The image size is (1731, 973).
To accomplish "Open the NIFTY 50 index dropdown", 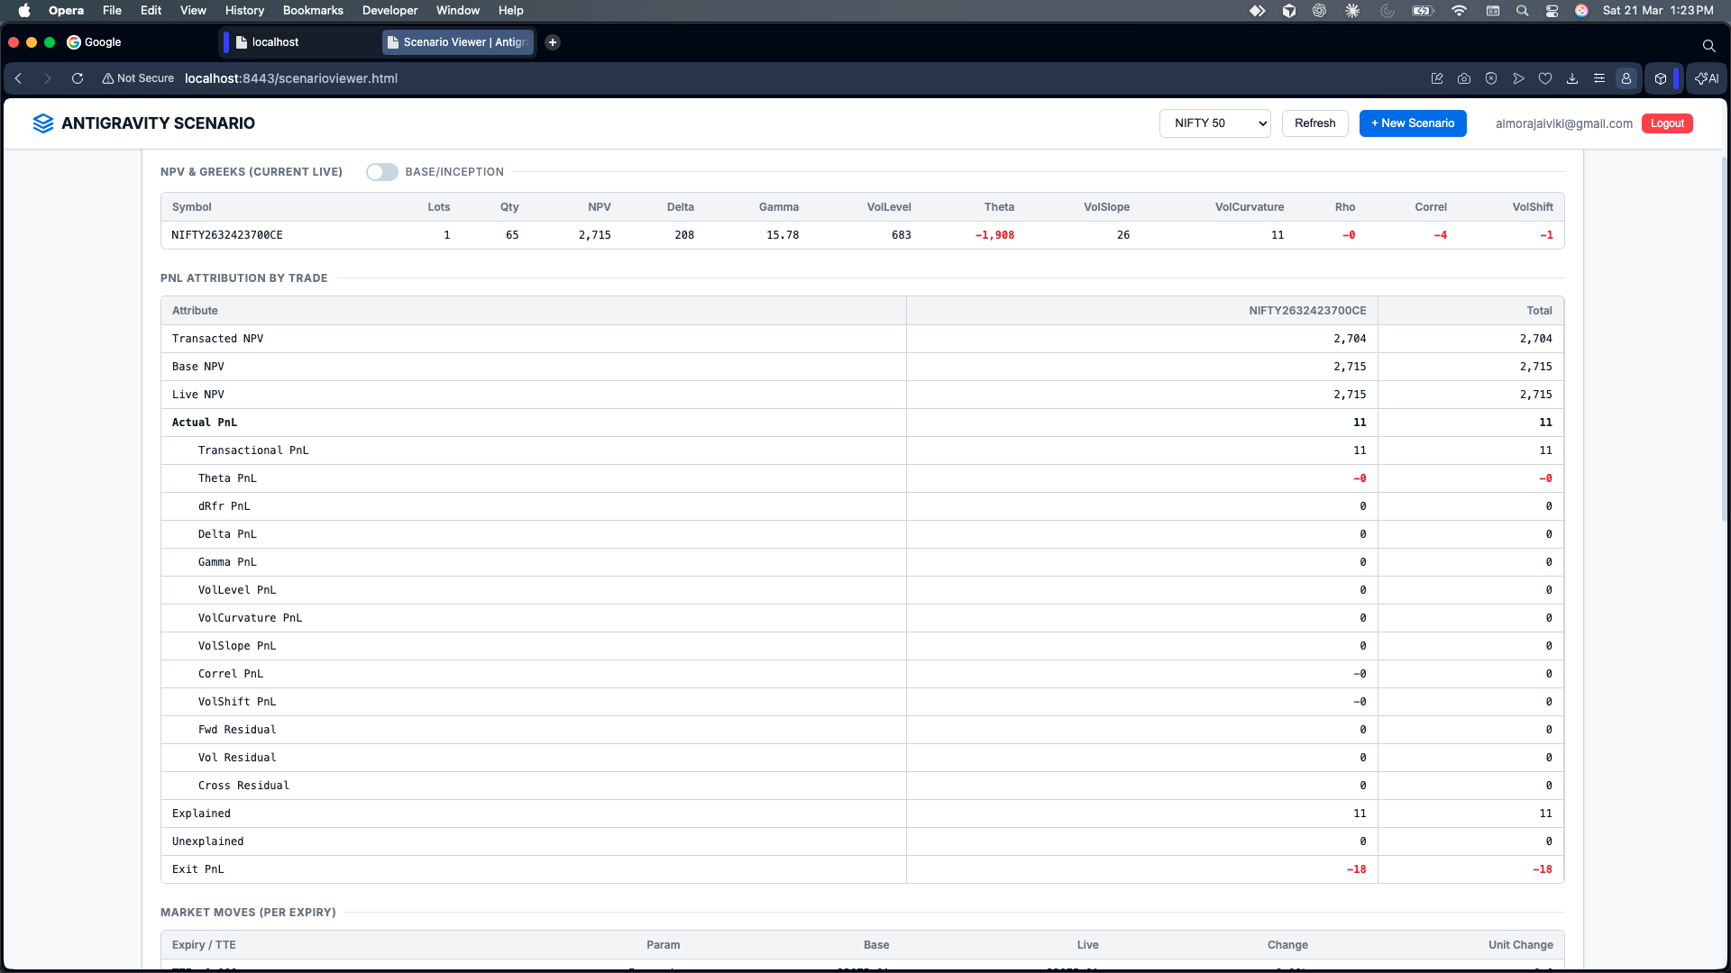I will [1214, 123].
